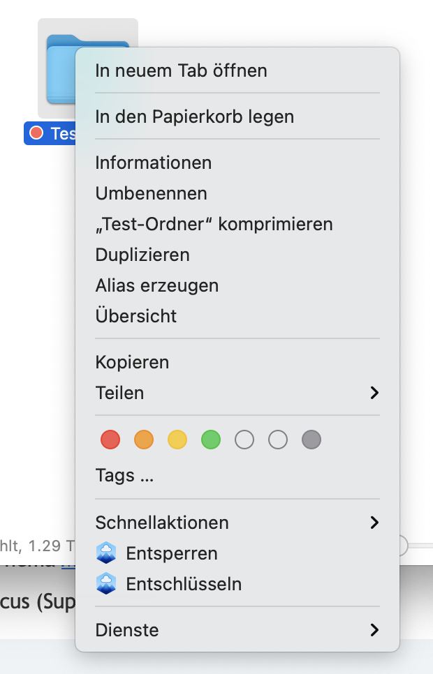Choose In neuem Tab öffnen
This screenshot has height=674, width=433.
[181, 70]
